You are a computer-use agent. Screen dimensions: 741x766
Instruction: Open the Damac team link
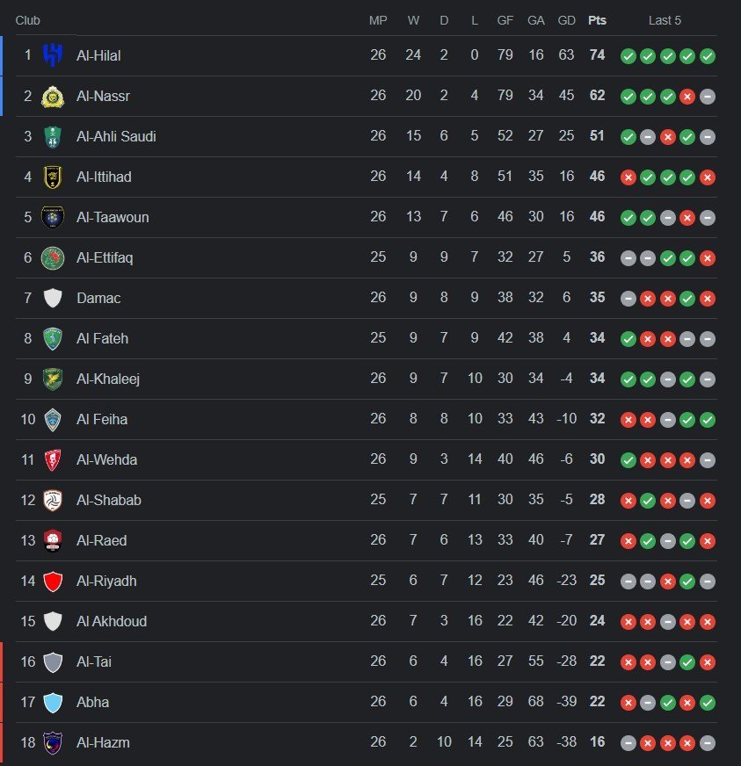click(x=98, y=298)
